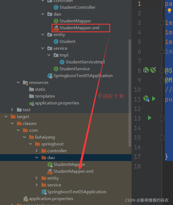
Task: Click the project tree vertical scrollbar
Action: click(130, 93)
